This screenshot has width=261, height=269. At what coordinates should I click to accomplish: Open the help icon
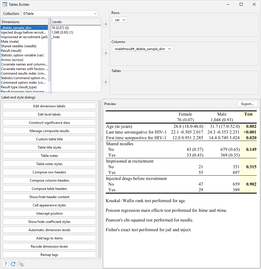5,264
